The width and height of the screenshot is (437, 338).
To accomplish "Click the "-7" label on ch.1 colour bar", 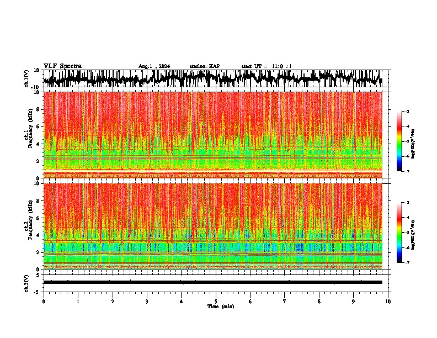I will (407, 171).
